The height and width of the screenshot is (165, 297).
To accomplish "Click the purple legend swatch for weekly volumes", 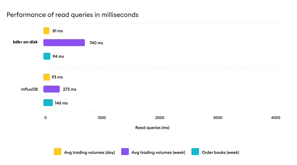I will pyautogui.click(x=125, y=152).
